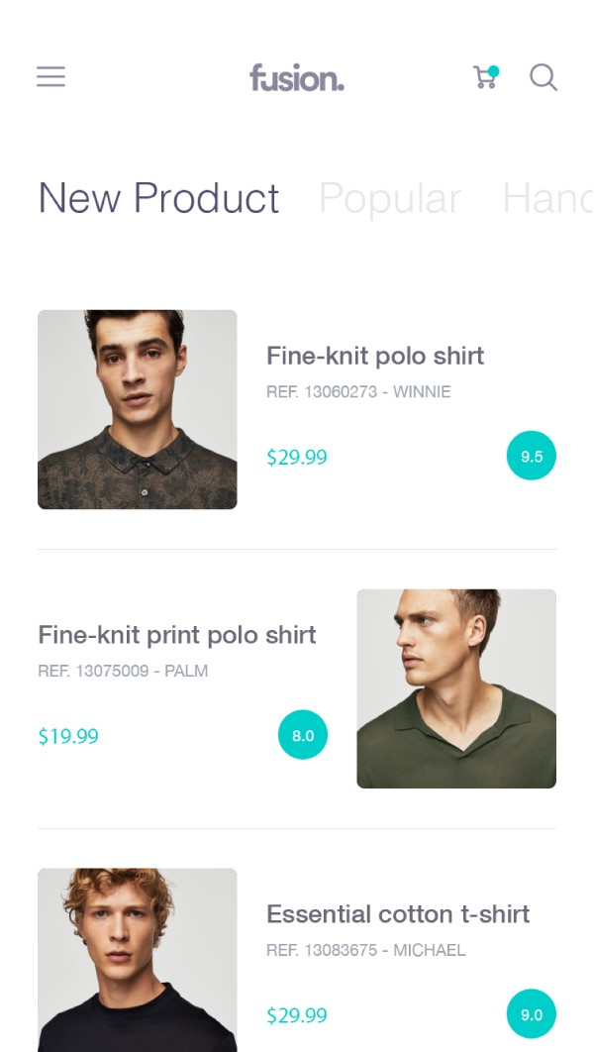Tap the $19.99 price
The image size is (594, 1052).
pyautogui.click(x=68, y=736)
